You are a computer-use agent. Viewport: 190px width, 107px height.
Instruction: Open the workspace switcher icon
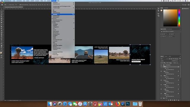pyautogui.click(x=185, y=5)
